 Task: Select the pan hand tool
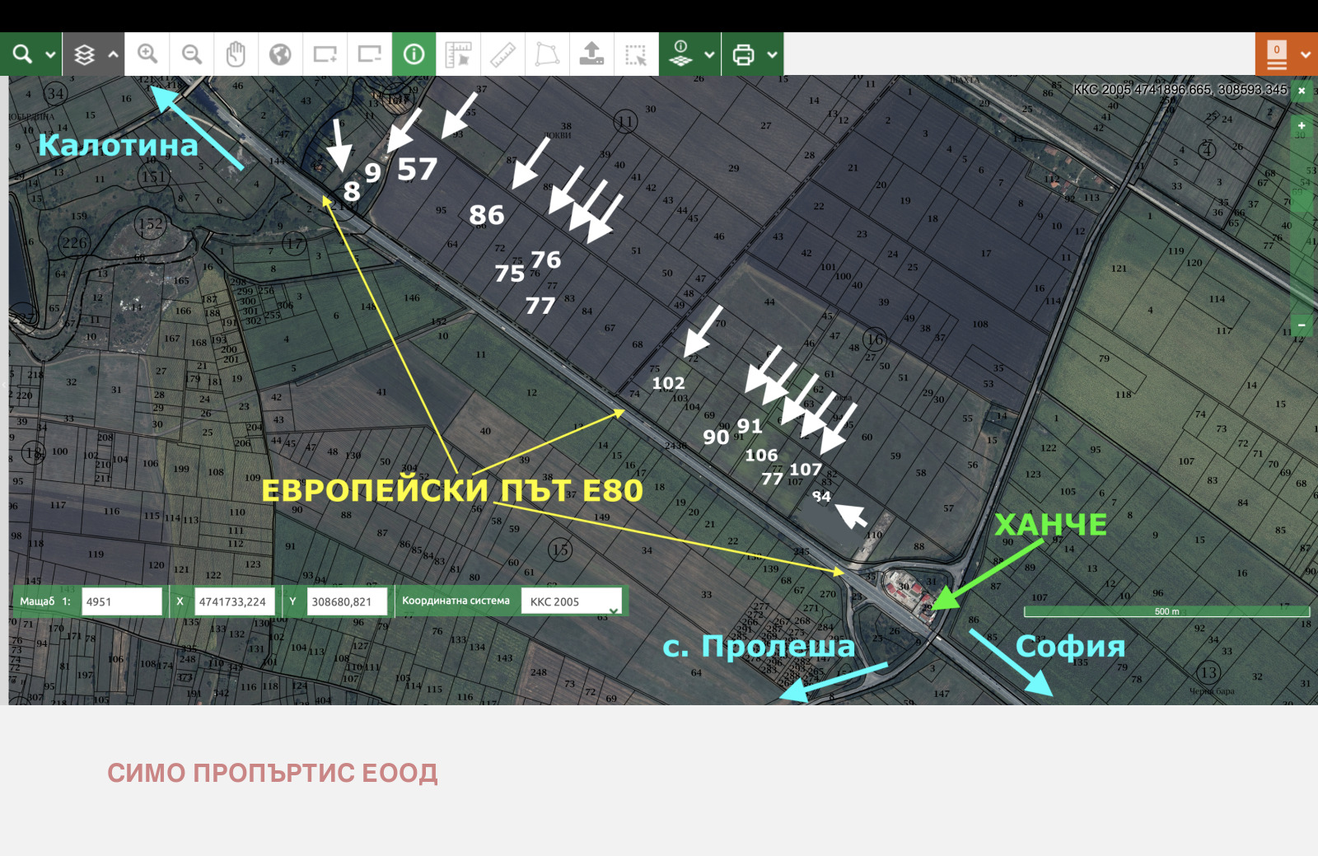pos(236,54)
